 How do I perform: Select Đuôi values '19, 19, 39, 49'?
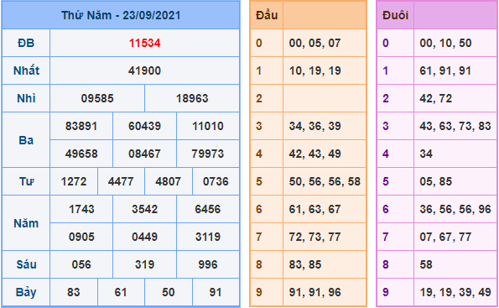point(455,292)
